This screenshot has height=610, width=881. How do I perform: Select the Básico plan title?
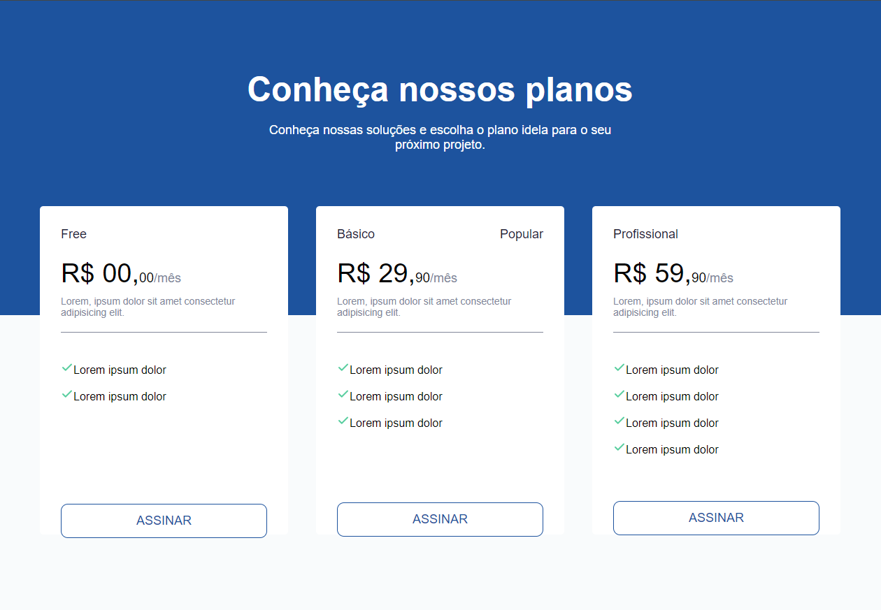[x=356, y=233]
